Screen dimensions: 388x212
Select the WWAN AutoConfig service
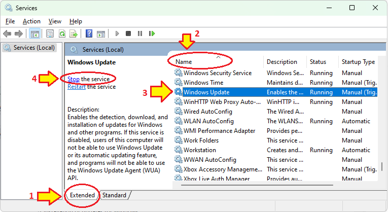click(x=210, y=160)
